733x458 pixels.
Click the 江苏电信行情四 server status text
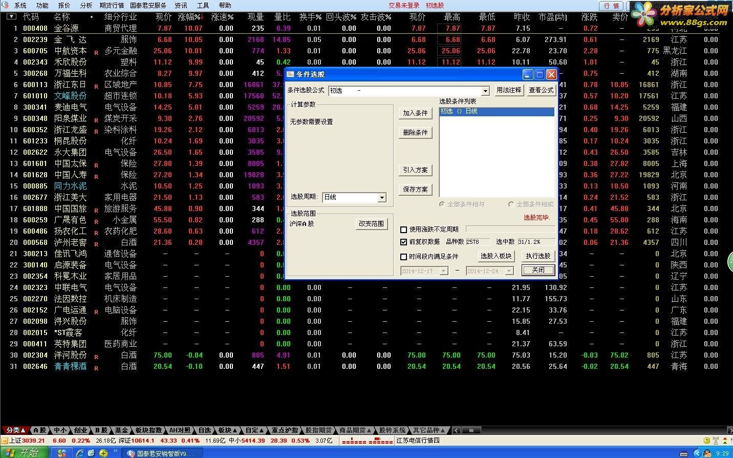coord(418,441)
